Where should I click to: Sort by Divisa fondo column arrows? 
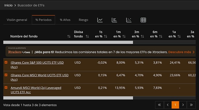tap(87, 37)
